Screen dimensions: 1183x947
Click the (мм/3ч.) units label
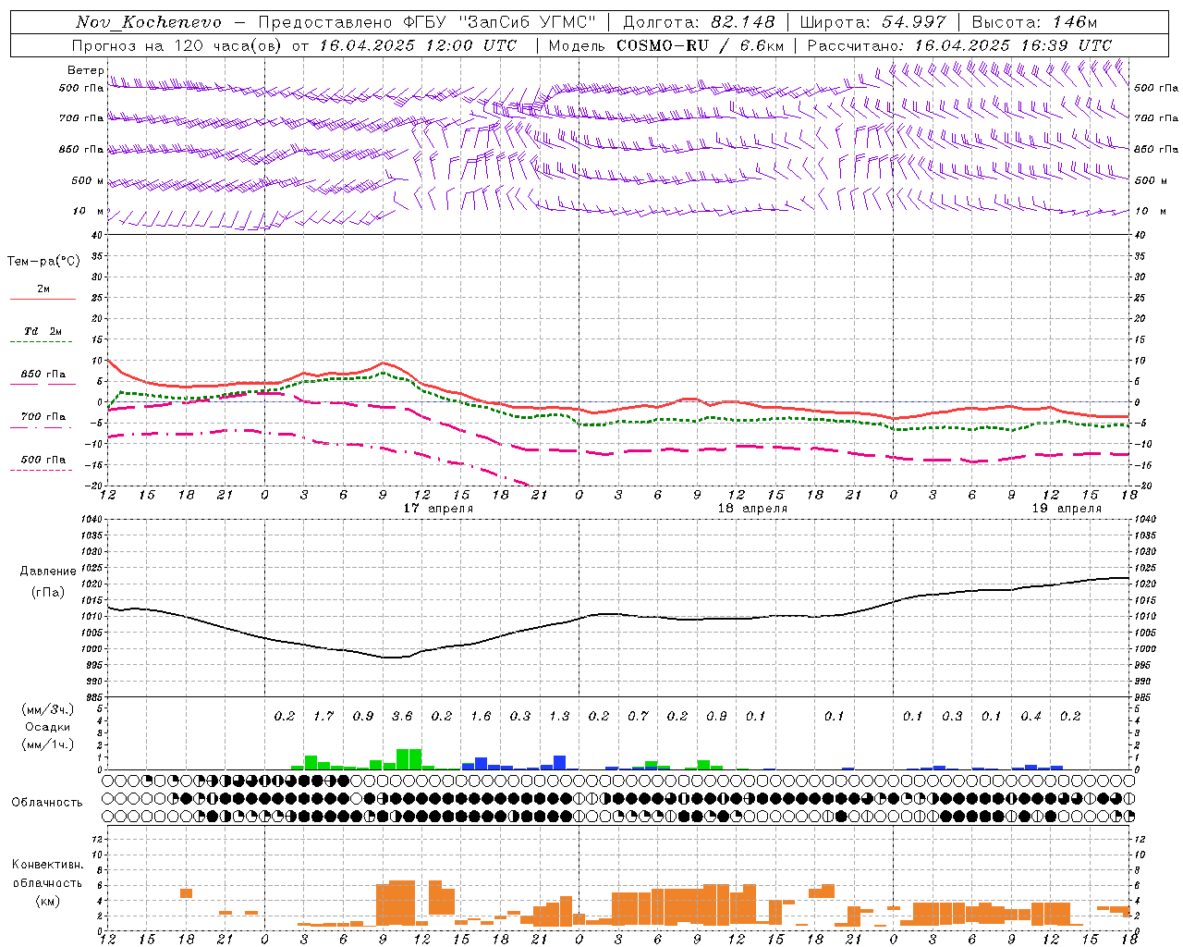click(x=48, y=710)
